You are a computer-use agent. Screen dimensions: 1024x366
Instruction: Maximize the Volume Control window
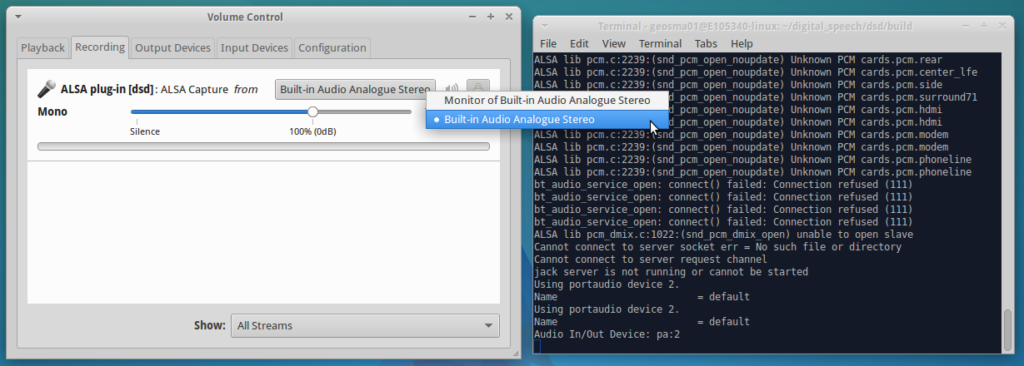[x=491, y=17]
